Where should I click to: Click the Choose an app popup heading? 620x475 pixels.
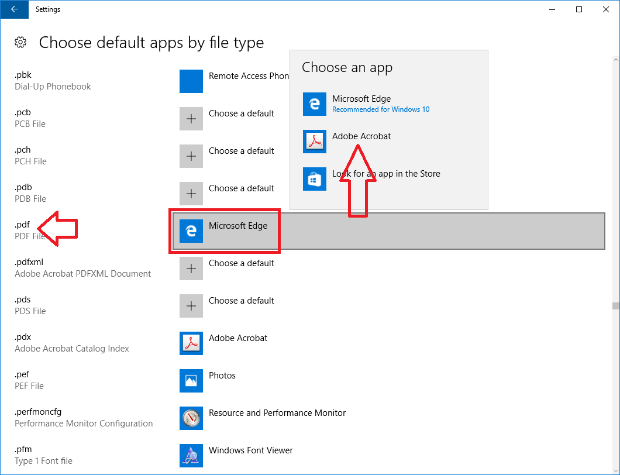point(347,67)
